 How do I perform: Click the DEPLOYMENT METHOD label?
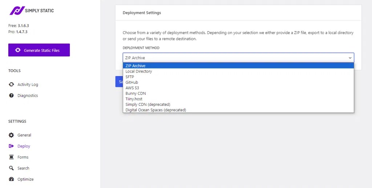tap(141, 48)
